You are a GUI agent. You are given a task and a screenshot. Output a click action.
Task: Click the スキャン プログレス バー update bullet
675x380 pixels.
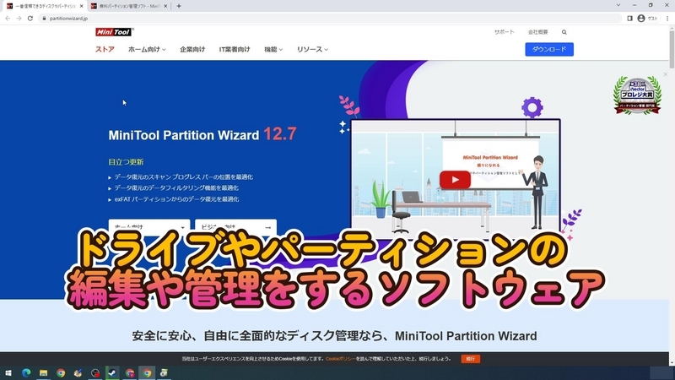pyautogui.click(x=183, y=177)
